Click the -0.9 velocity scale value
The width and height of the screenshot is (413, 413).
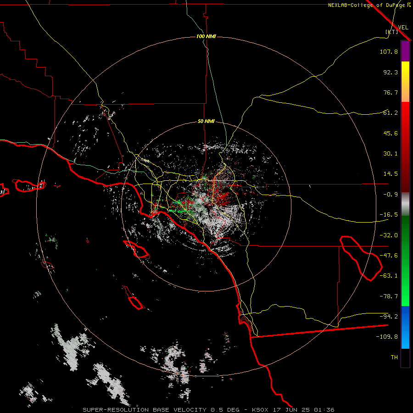tap(391, 195)
